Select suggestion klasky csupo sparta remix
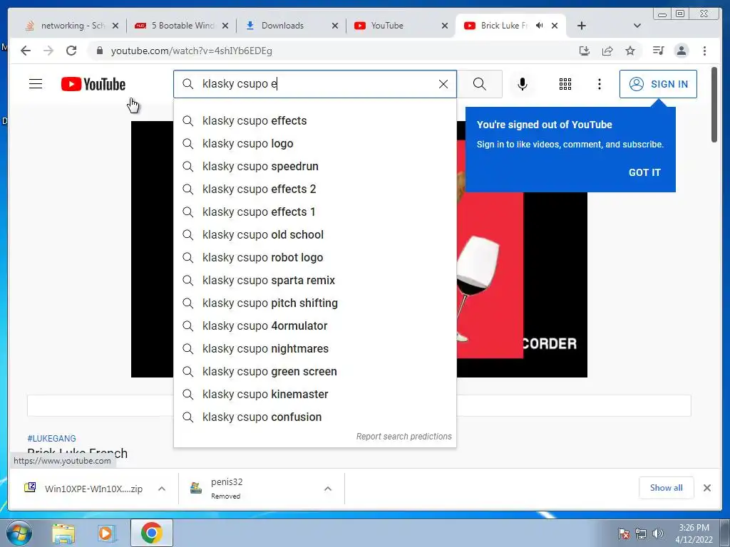Image resolution: width=730 pixels, height=547 pixels. [314, 281]
